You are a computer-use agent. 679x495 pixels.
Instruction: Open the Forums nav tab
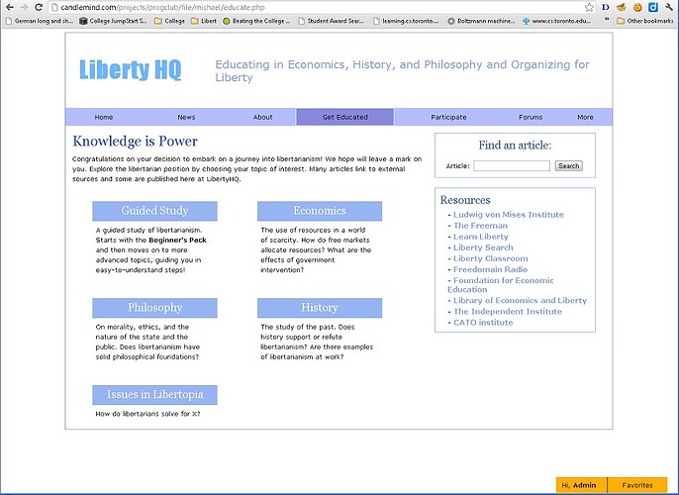[531, 118]
